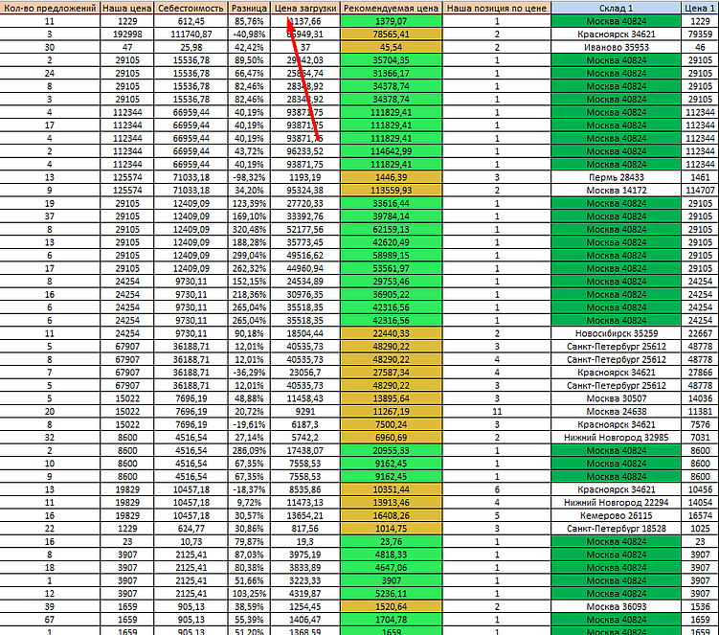
Task: Click the recommended price cell 6960,69
Action: point(392,438)
